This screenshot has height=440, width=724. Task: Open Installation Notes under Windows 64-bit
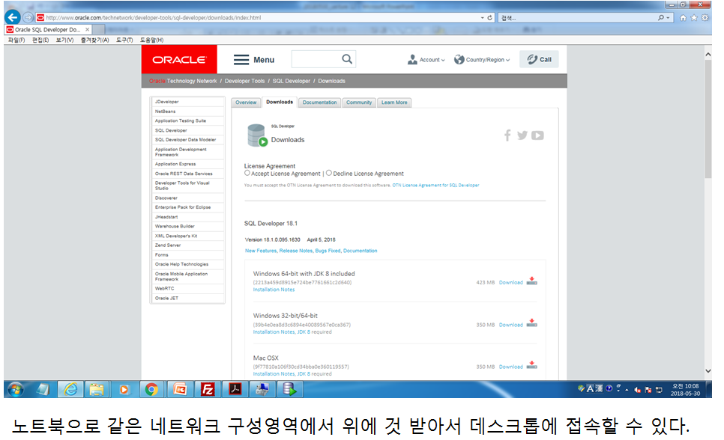274,290
